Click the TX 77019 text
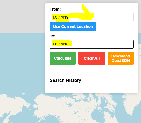The width and height of the screenshot is (141, 123). pyautogui.click(x=60, y=17)
